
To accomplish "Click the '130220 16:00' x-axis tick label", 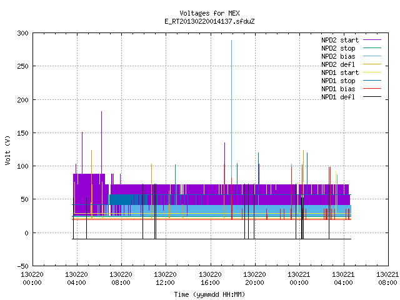I will (x=210, y=279).
